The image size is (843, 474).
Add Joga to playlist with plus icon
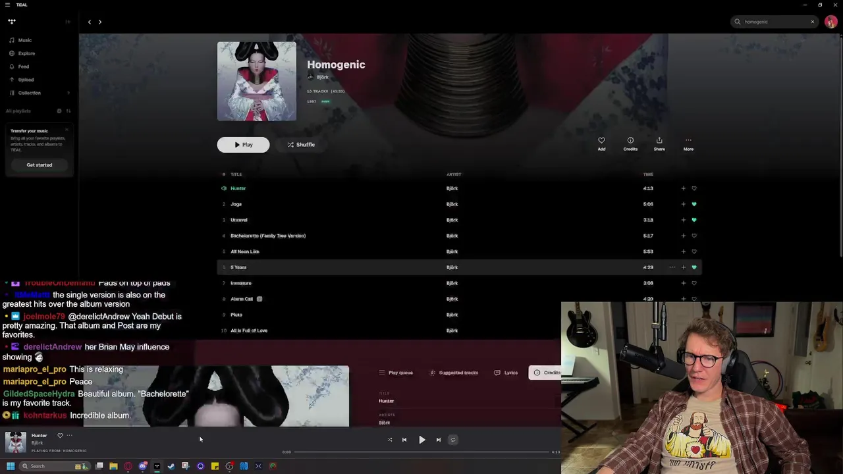pyautogui.click(x=683, y=204)
